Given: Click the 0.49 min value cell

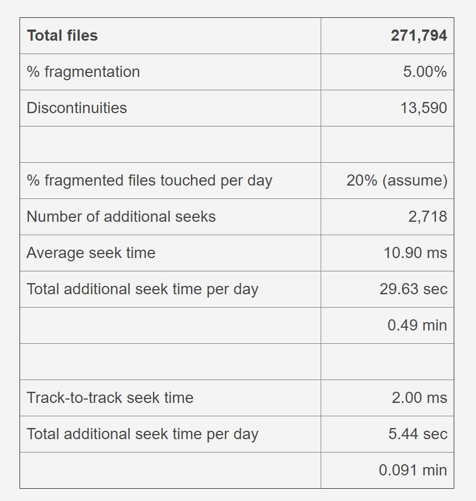Looking at the screenshot, I should click(417, 325).
